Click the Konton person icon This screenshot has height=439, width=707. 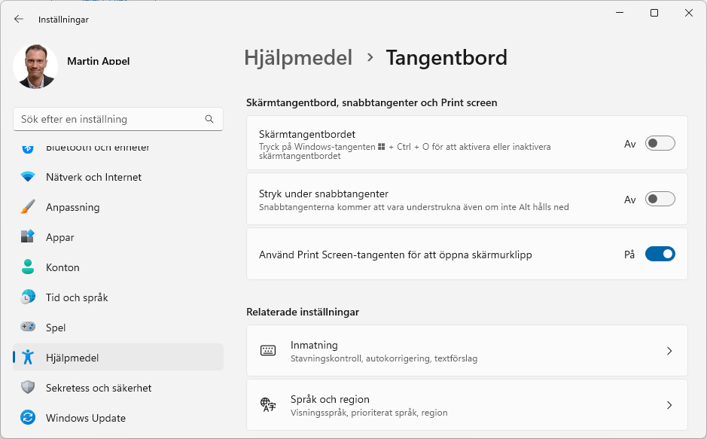coord(28,267)
